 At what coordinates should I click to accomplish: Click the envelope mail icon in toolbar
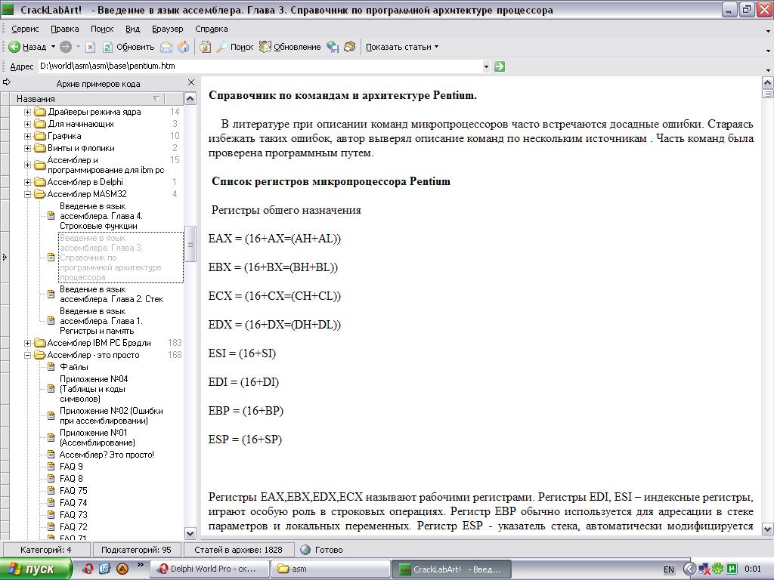coord(167,47)
